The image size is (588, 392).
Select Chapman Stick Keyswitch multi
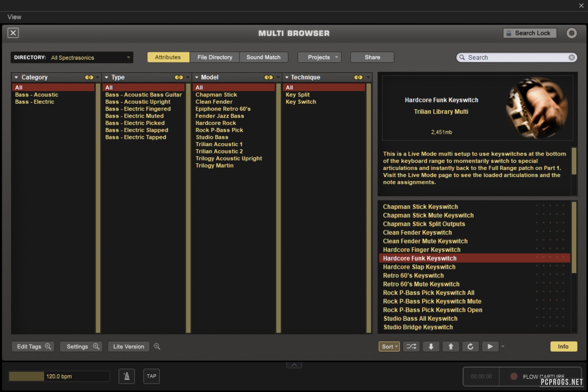tap(474, 207)
